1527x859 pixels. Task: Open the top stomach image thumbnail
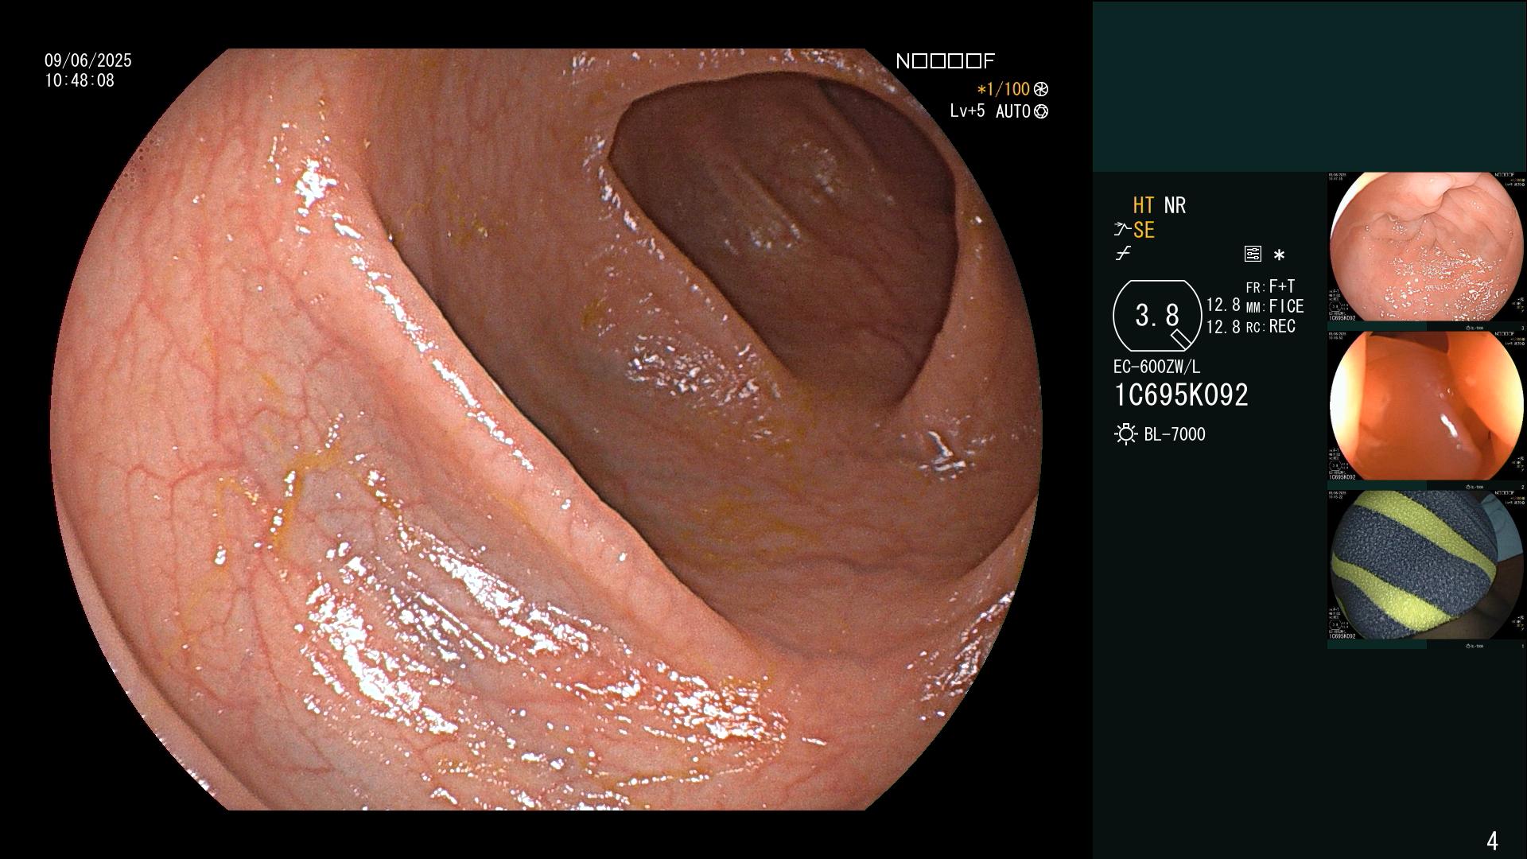click(1427, 247)
